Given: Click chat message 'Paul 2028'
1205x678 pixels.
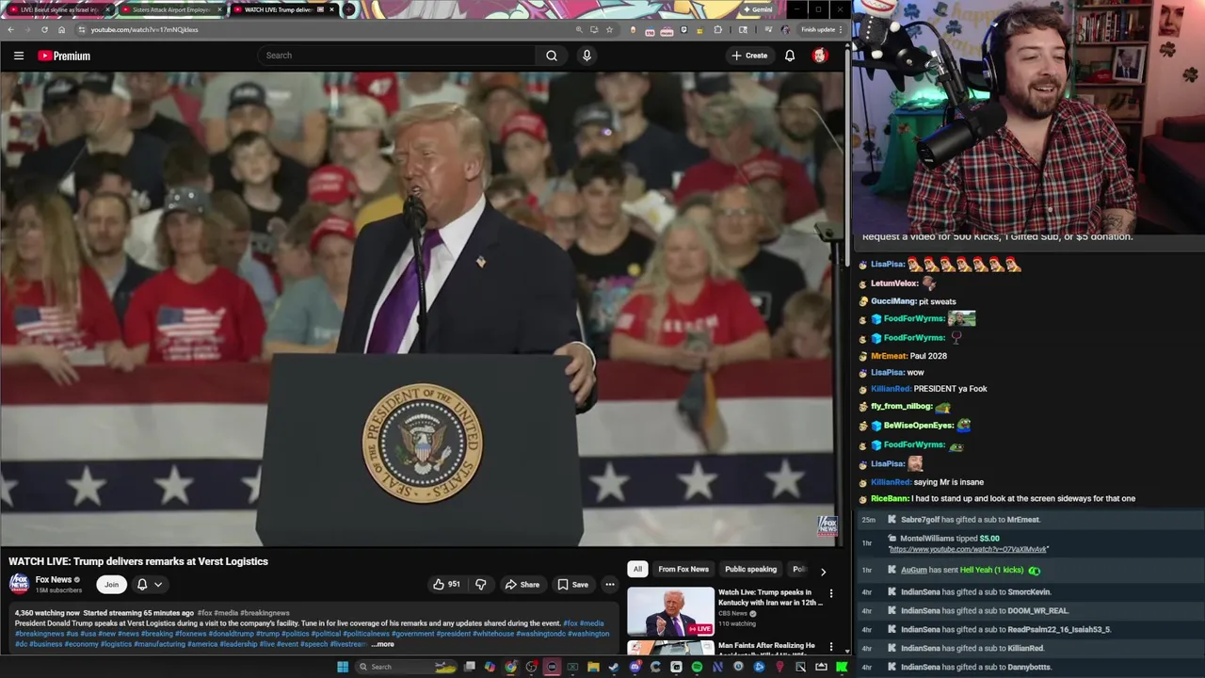Looking at the screenshot, I should [x=928, y=356].
